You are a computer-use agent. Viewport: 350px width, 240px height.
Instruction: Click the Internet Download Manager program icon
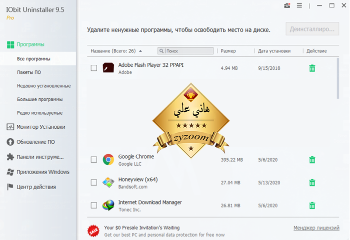click(x=108, y=205)
